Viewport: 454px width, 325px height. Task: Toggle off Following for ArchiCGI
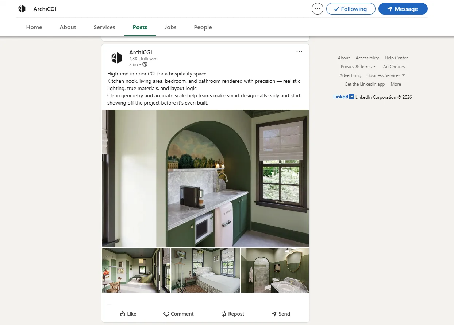350,9
